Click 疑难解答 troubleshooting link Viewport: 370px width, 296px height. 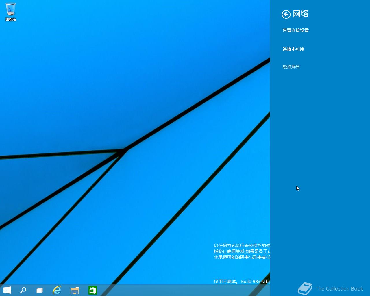(291, 67)
